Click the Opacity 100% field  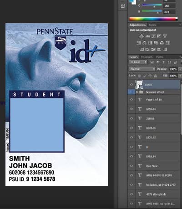173,69
